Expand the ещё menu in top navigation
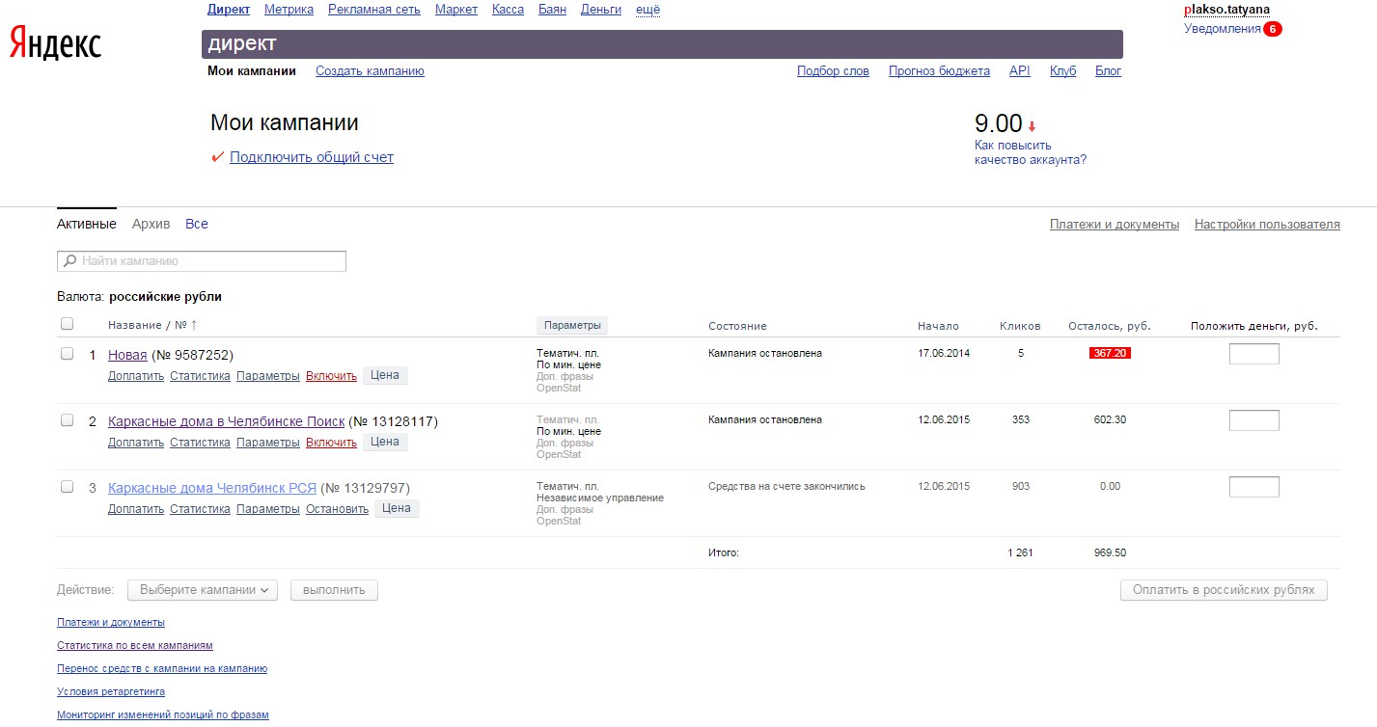1377x727 pixels. pos(648,10)
